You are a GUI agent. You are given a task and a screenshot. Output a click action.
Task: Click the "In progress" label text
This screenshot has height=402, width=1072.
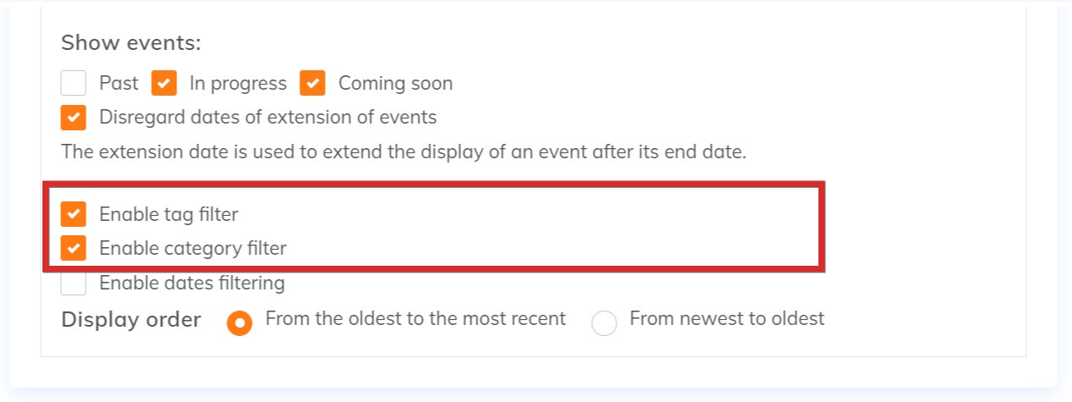[237, 83]
